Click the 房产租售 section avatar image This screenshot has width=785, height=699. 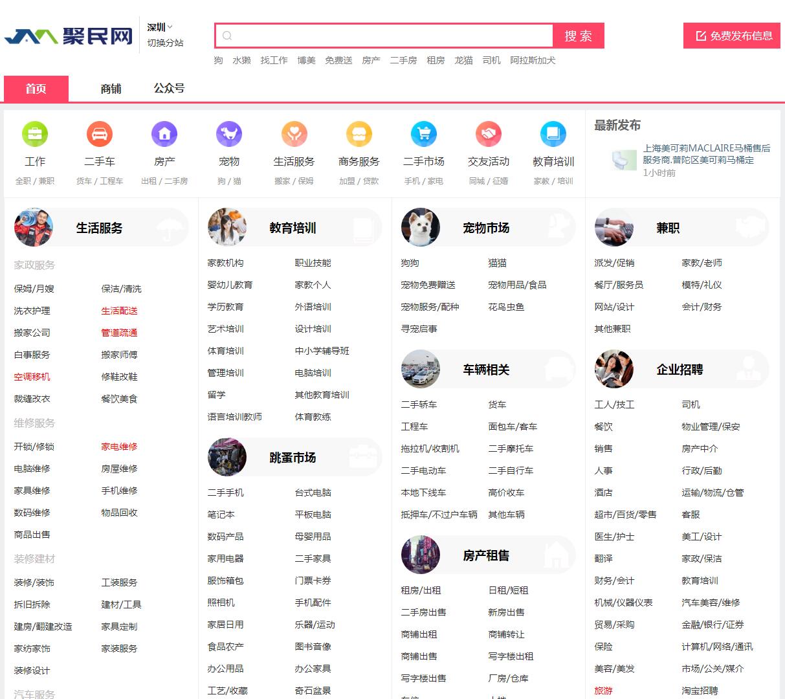pos(421,555)
